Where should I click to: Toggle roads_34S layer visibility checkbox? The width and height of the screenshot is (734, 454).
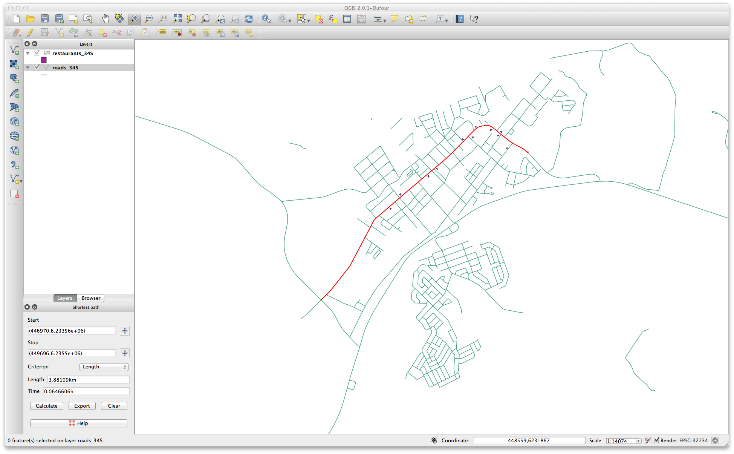[x=37, y=67]
